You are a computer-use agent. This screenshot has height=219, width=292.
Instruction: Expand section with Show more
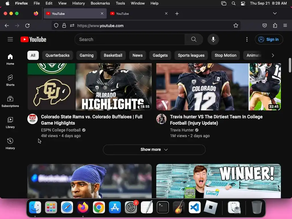pyautogui.click(x=154, y=149)
